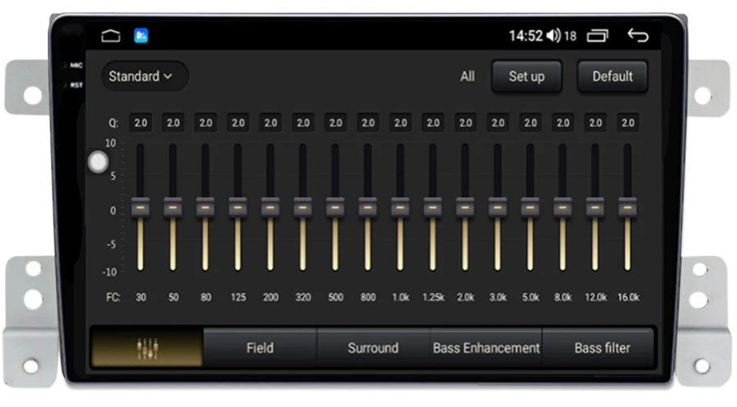Tap the volume speaker icon

pyautogui.click(x=553, y=36)
